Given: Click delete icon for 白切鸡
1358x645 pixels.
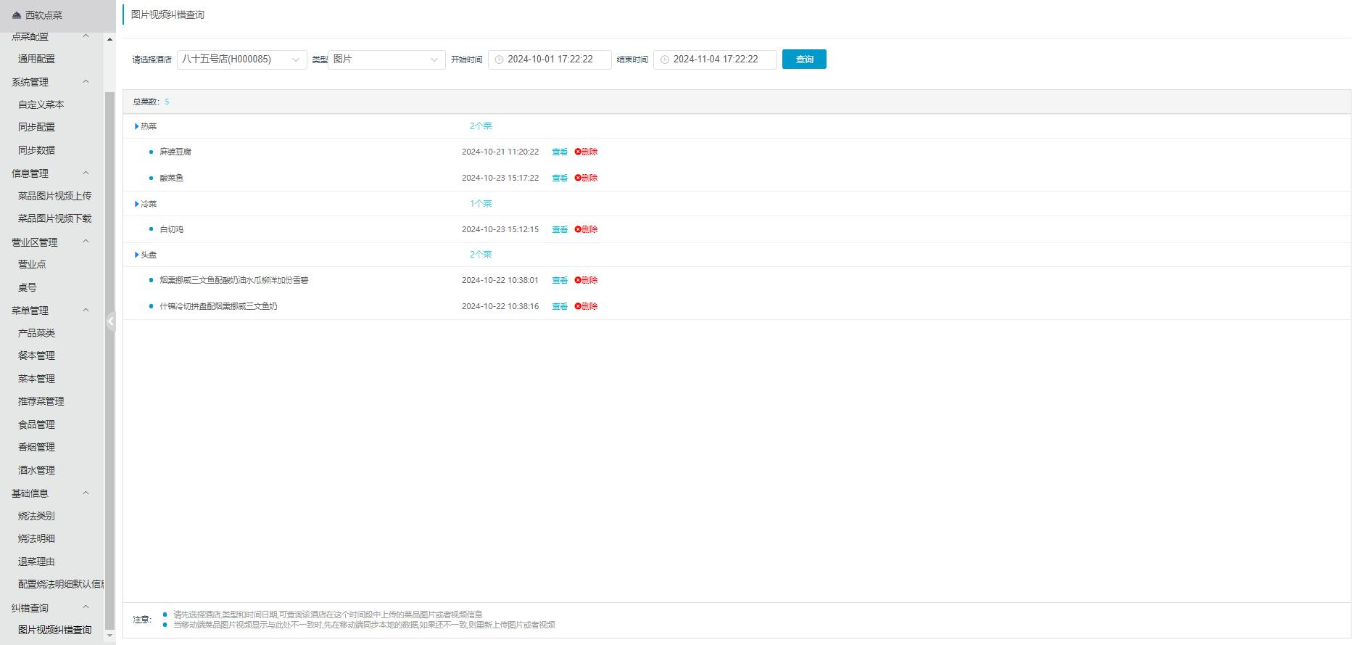Looking at the screenshot, I should click(x=579, y=229).
